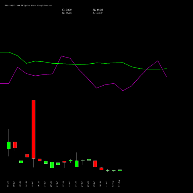Select the red candle for 16 Jul

click(40, 160)
